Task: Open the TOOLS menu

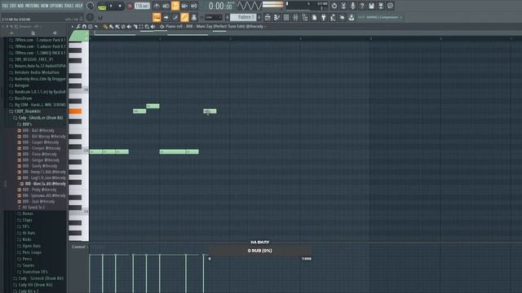Action: 69,6
